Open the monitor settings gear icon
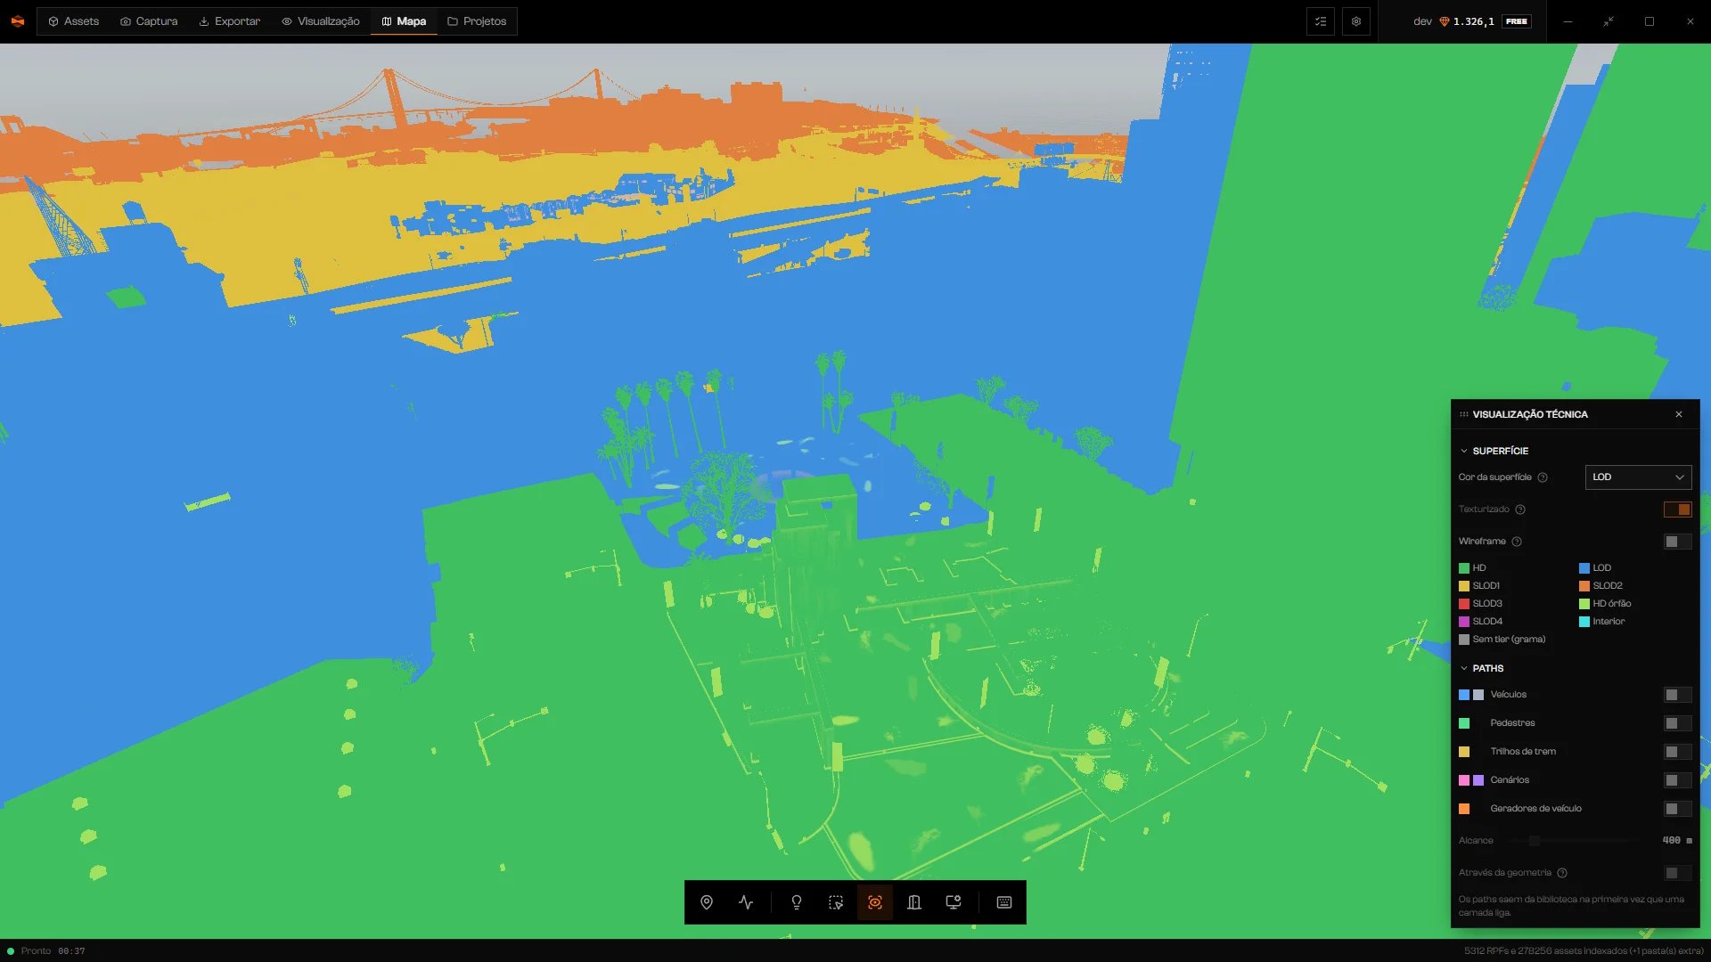 pyautogui.click(x=954, y=902)
